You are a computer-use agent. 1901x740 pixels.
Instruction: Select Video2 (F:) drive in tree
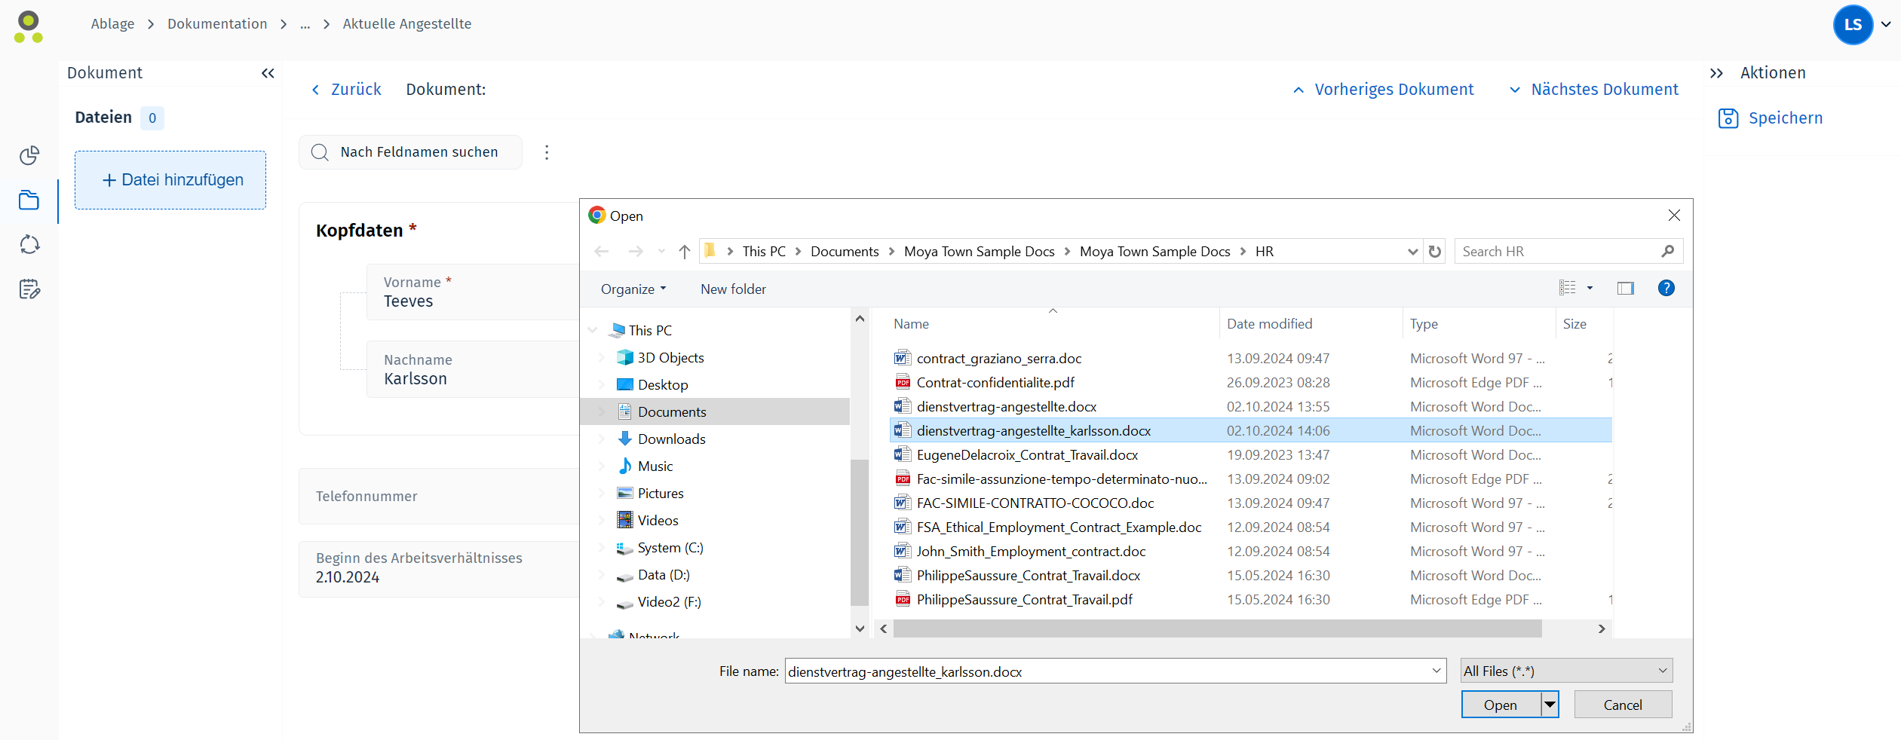click(x=669, y=602)
